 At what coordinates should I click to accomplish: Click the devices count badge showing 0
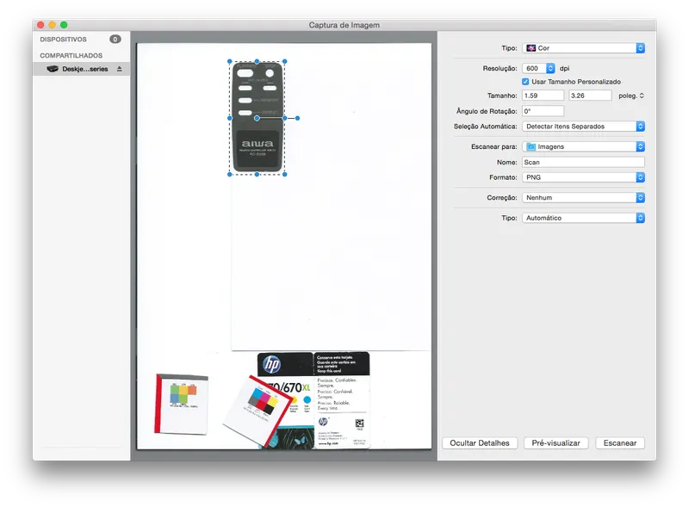click(x=115, y=40)
